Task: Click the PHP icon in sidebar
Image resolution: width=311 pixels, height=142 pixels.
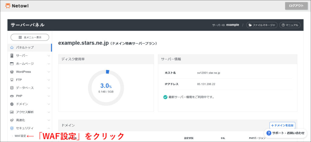Action: coord(12,96)
